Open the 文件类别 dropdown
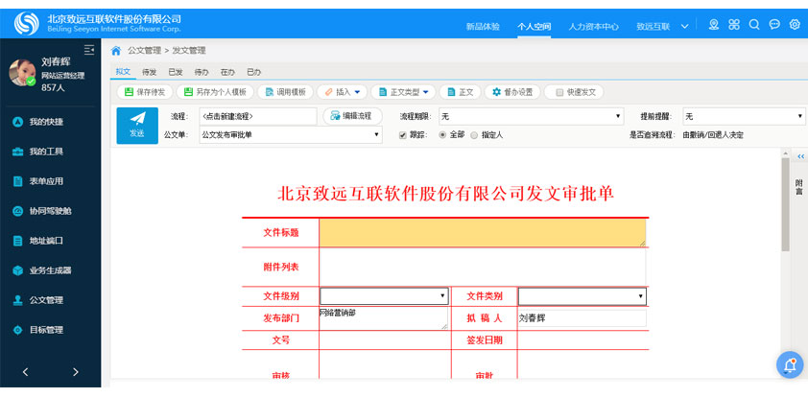This screenshot has width=808, height=398. click(x=582, y=296)
